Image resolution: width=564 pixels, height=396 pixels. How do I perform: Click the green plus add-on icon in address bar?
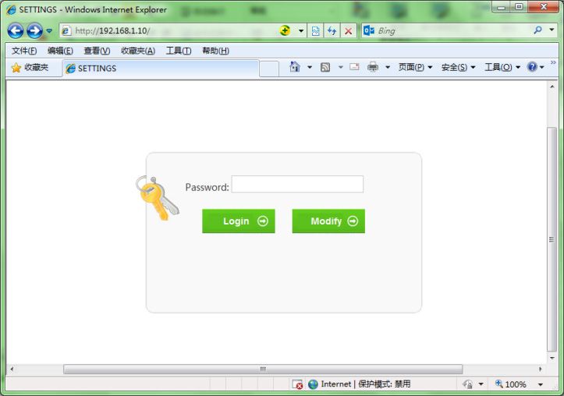point(285,30)
